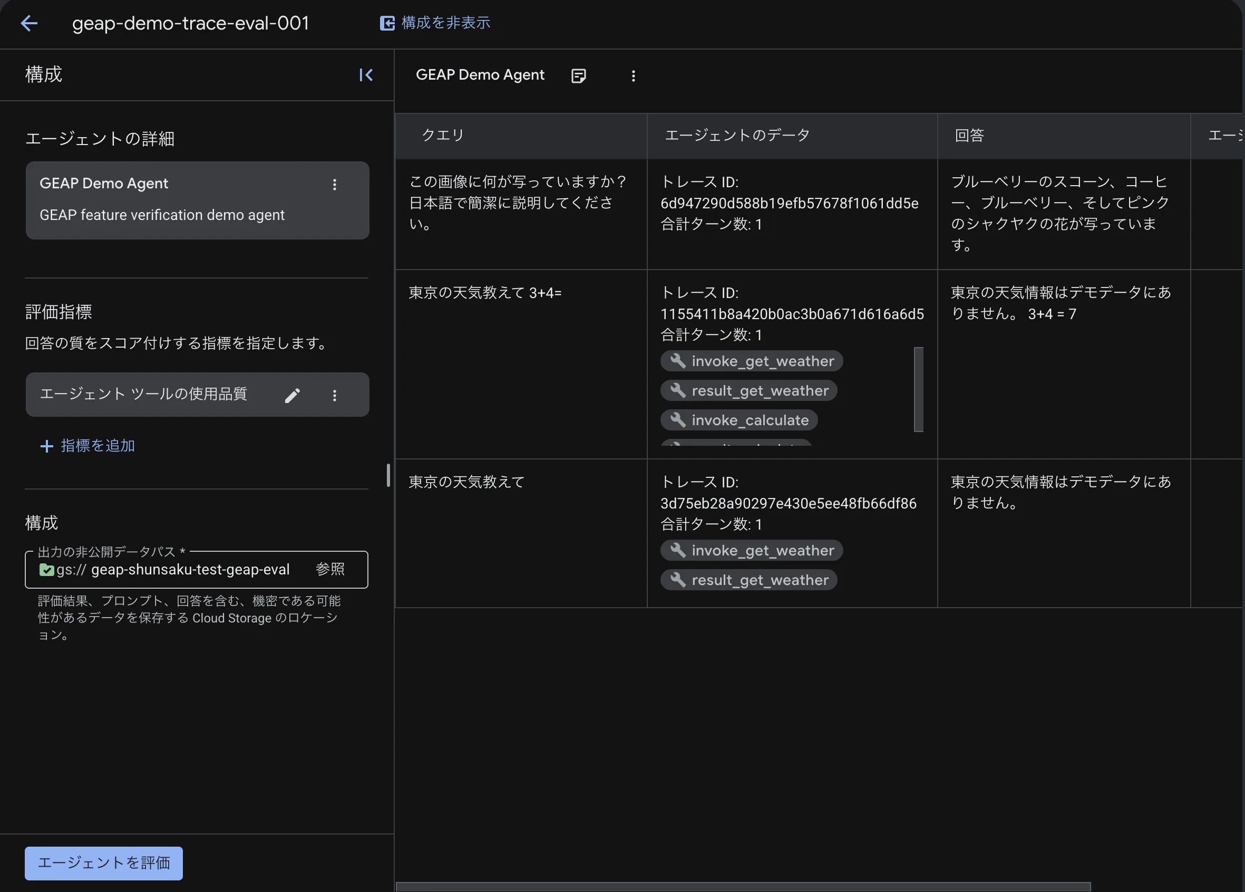The width and height of the screenshot is (1245, 892).
Task: Open the notes icon next to GEAP Demo Agent header
Action: point(578,76)
